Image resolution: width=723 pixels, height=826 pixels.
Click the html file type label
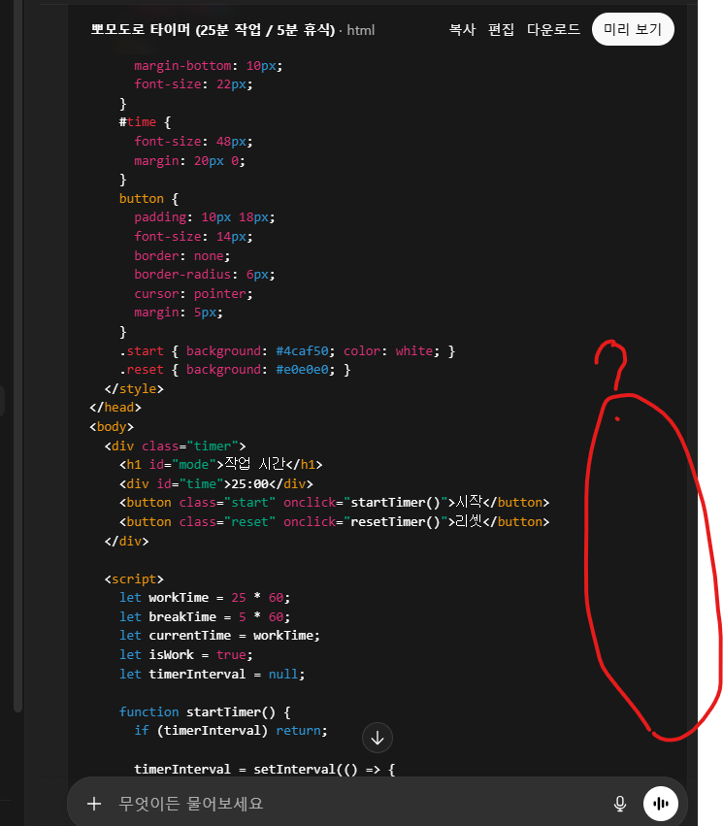tap(361, 30)
